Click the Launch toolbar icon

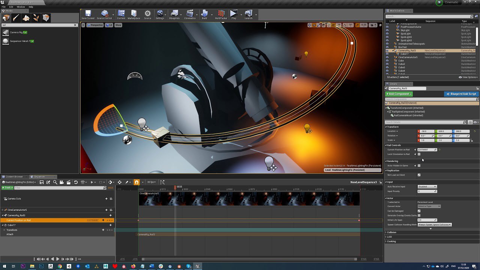[248, 15]
